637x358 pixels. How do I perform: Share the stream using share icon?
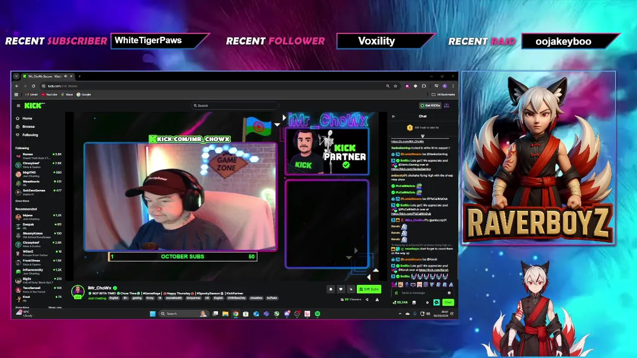pyautogui.click(x=367, y=299)
